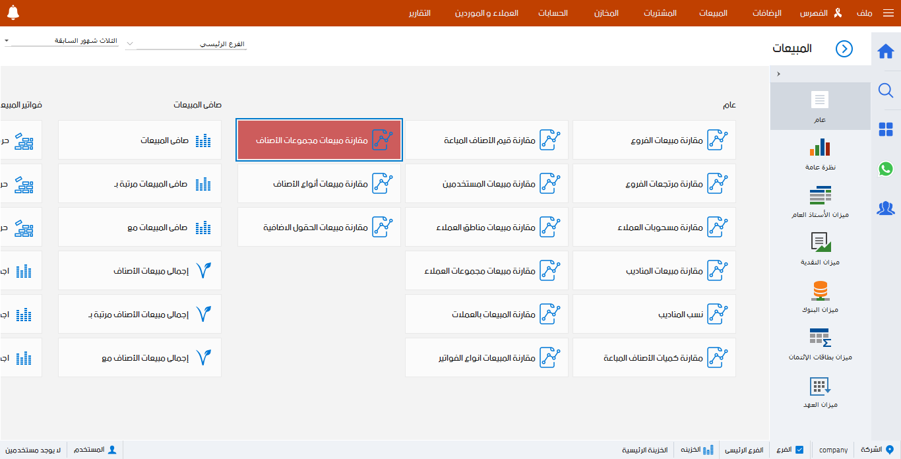Open the الثلاث شهور السابقة period dropdown
Viewport: 901px width, 459px height.
click(x=61, y=40)
